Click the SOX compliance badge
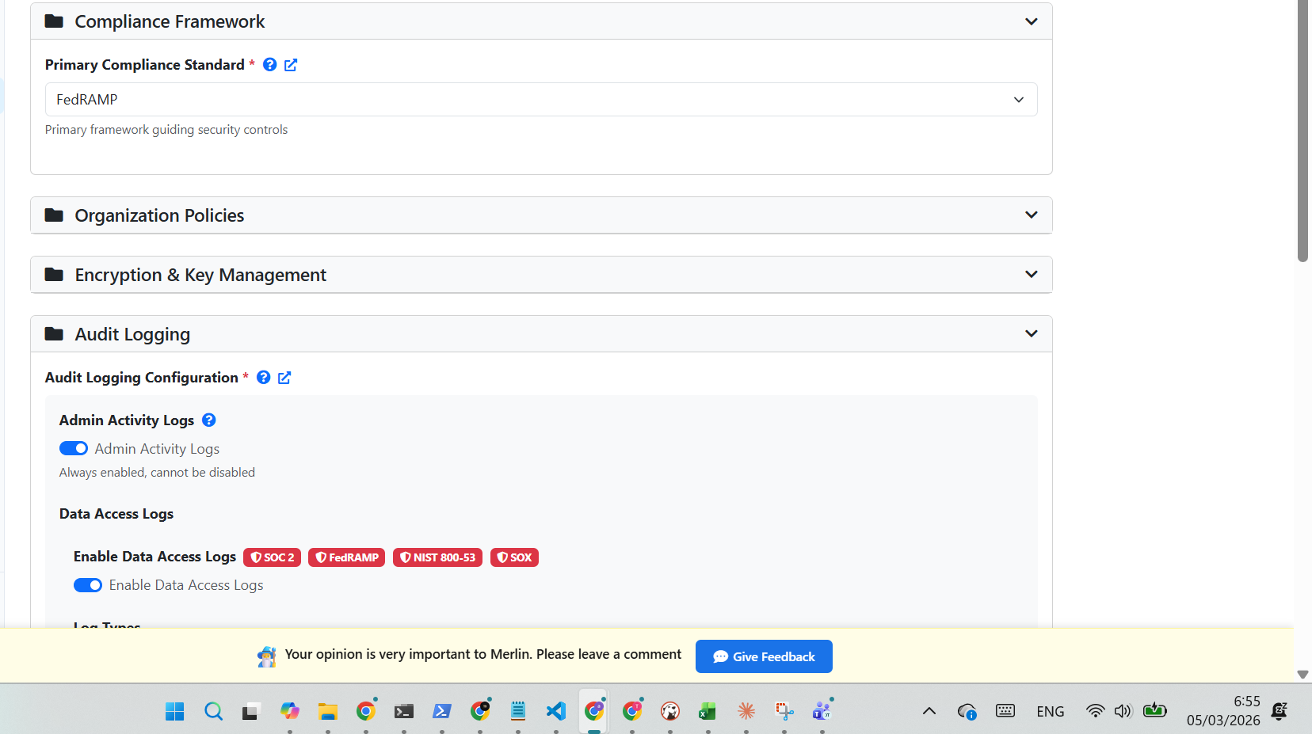 514,557
